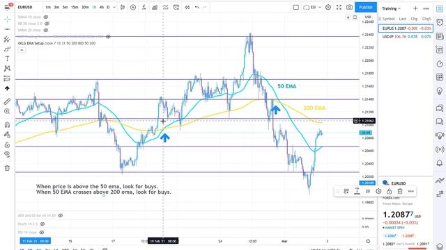
Task: Toggle visibility of ADX and DI indicator
Action: tap(61, 215)
